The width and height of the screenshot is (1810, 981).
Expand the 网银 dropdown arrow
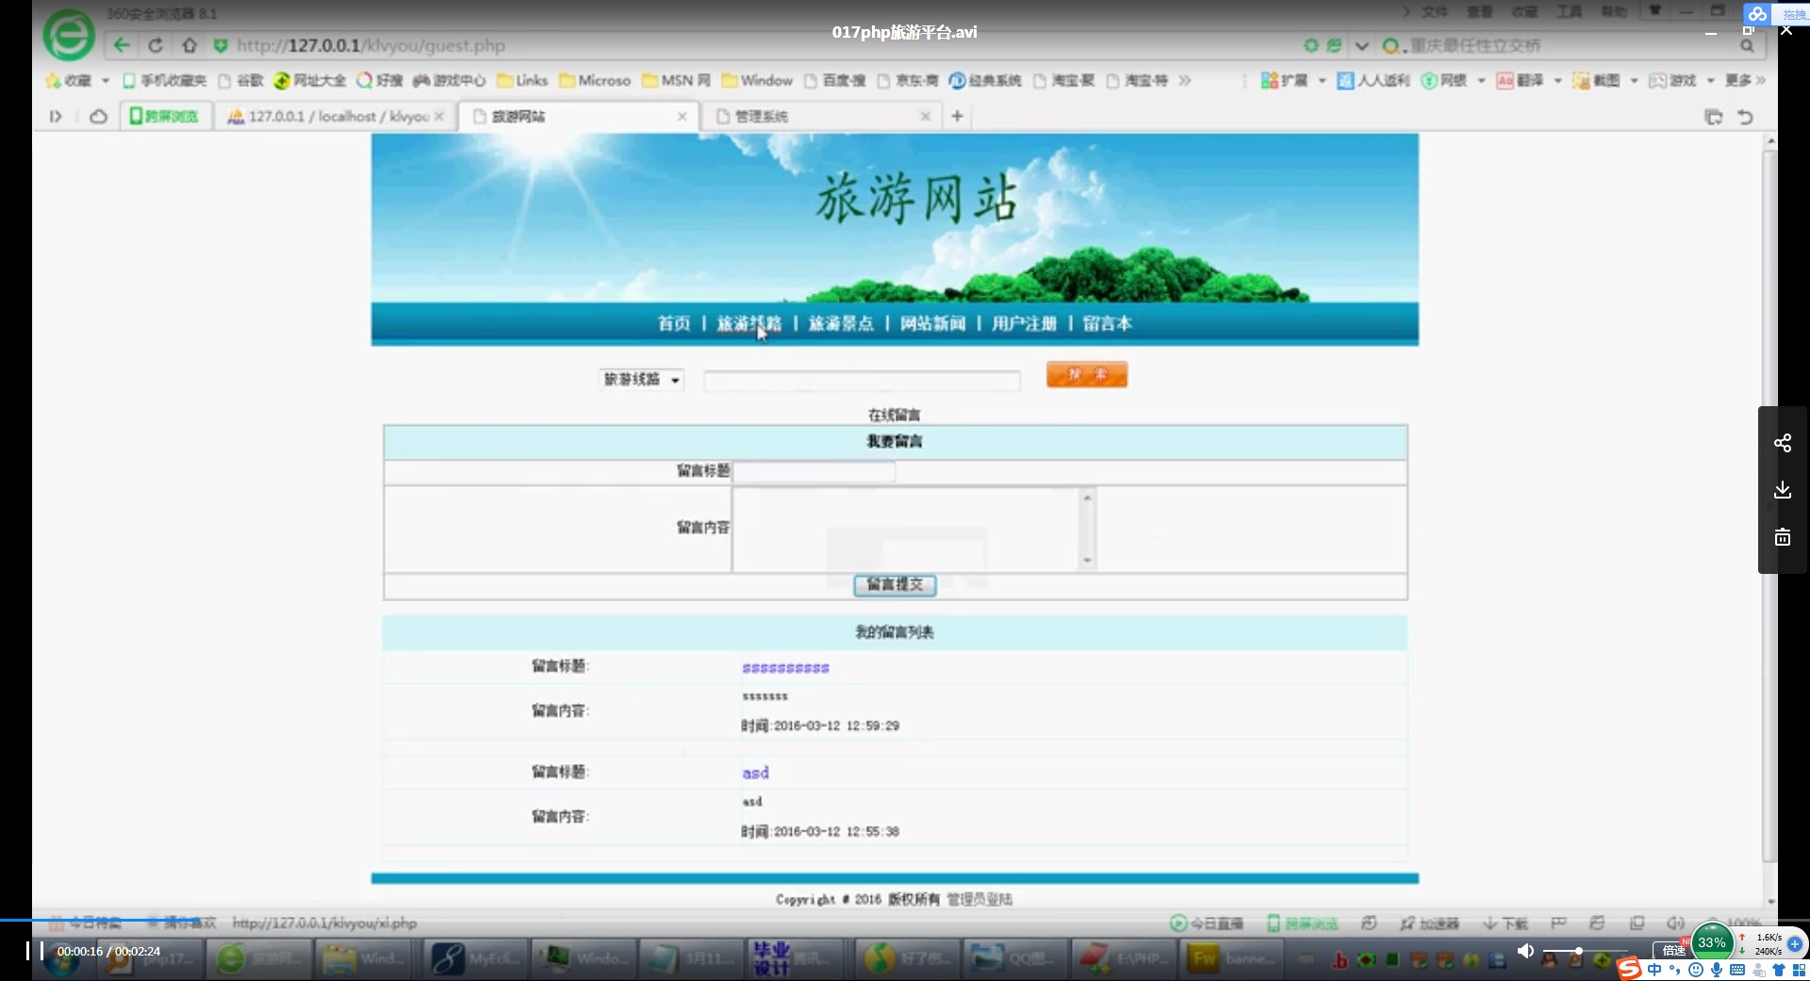coord(1481,81)
